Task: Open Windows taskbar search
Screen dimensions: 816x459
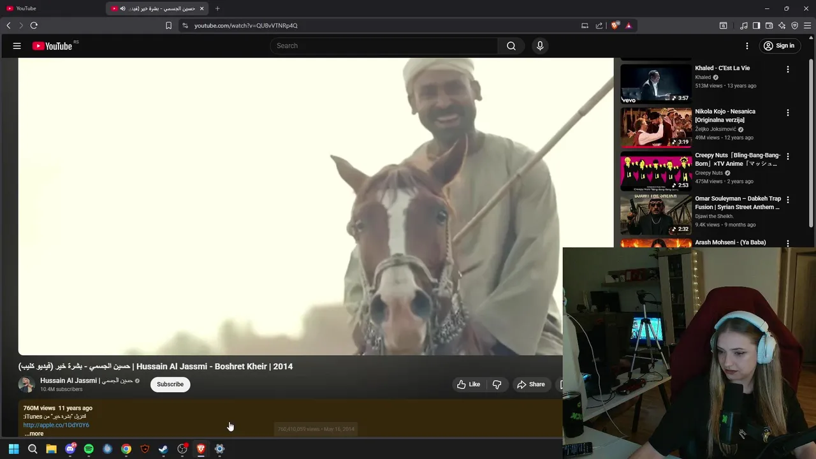Action: pos(33,449)
